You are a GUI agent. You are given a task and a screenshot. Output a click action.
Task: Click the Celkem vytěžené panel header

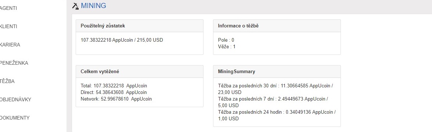coord(140,72)
